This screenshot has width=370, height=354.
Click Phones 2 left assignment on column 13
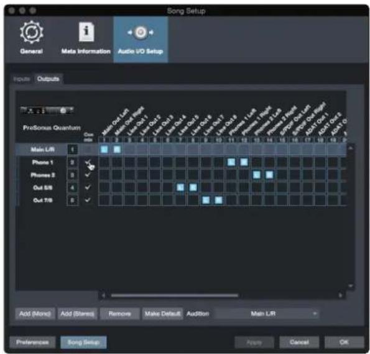(x=257, y=175)
